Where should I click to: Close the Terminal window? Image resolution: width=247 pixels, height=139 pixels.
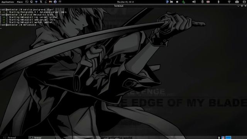click(x=245, y=6)
